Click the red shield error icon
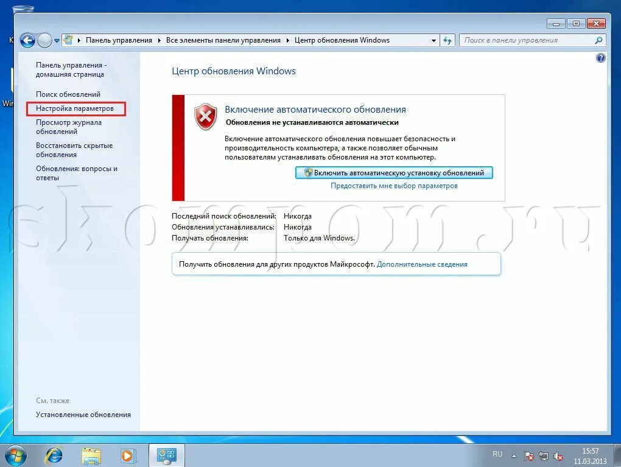 pyautogui.click(x=205, y=117)
